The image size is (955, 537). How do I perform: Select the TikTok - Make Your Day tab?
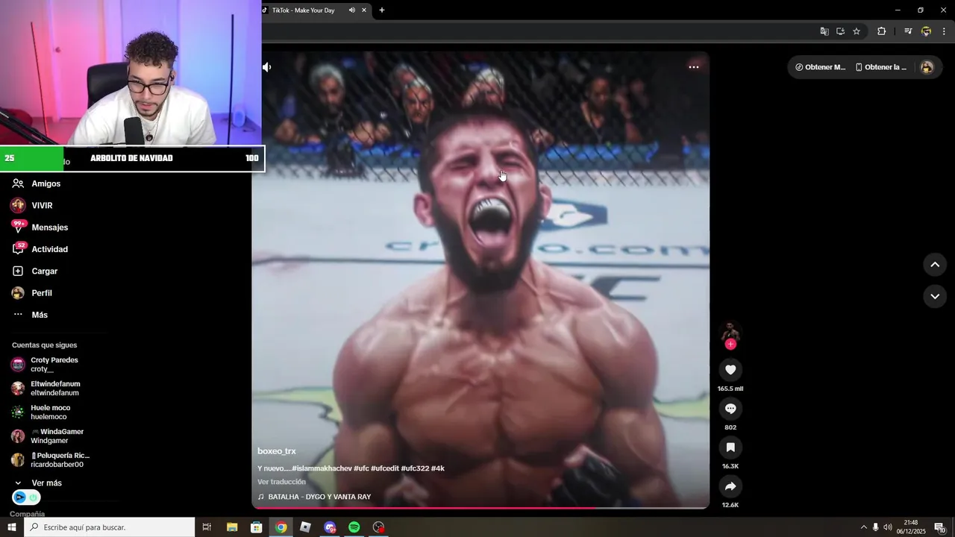303,10
